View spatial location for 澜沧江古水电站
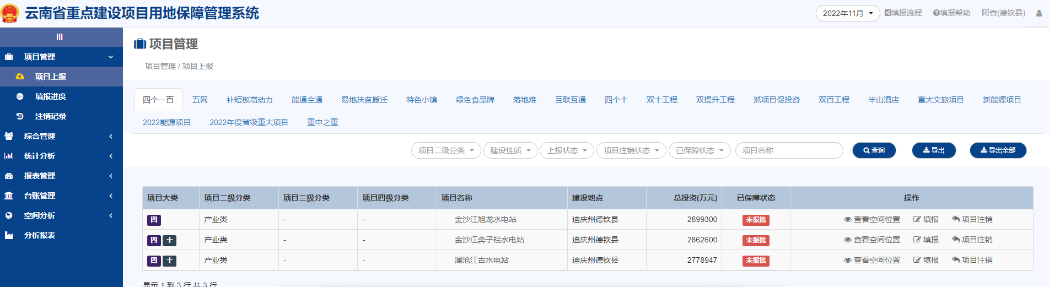This screenshot has height=287, width=1049. (x=872, y=260)
